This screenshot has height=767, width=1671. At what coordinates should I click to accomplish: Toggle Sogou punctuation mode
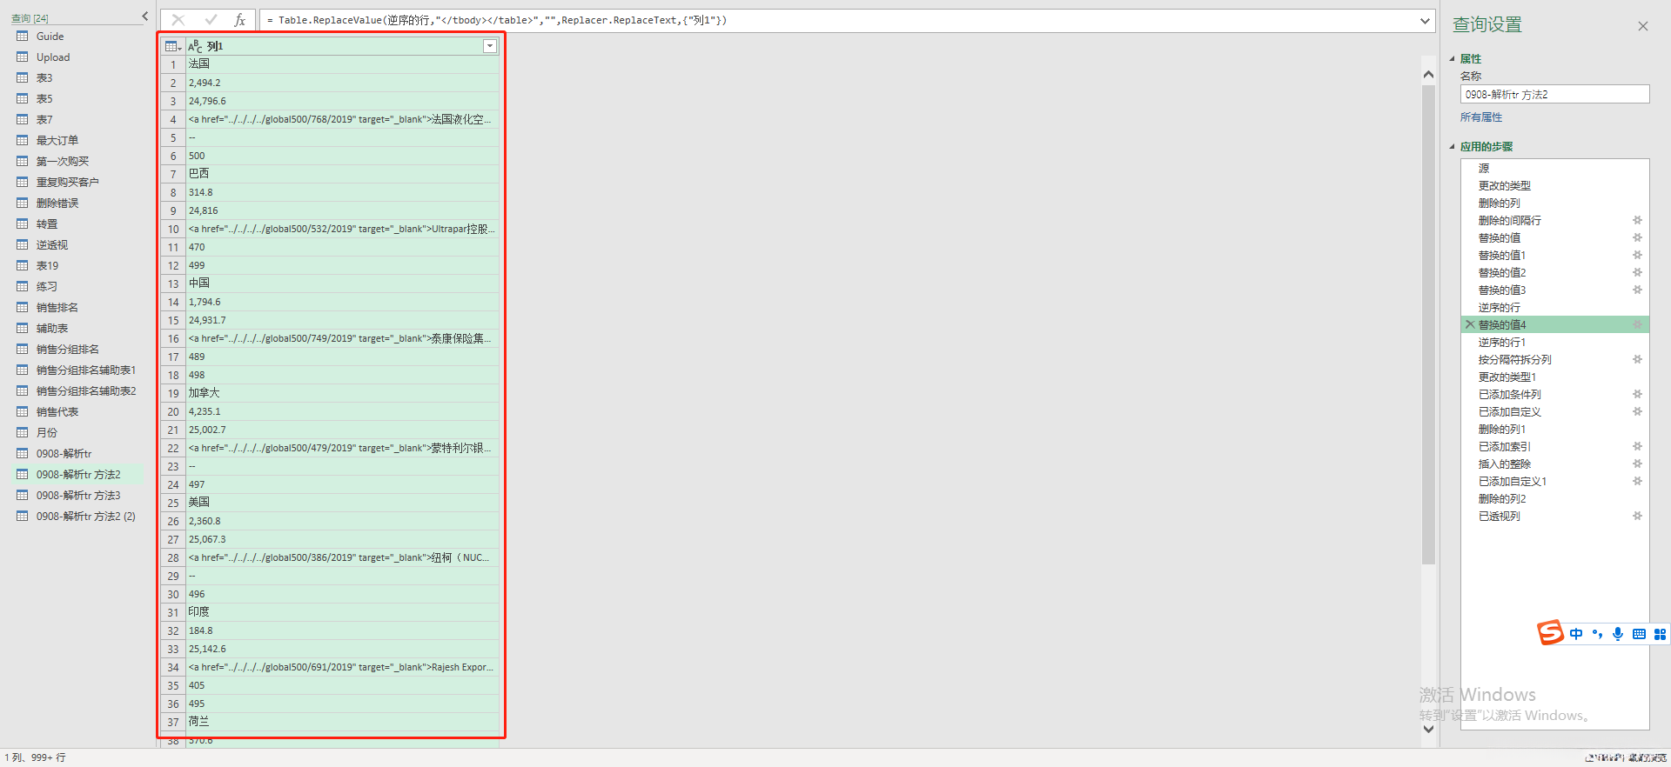tap(1597, 634)
